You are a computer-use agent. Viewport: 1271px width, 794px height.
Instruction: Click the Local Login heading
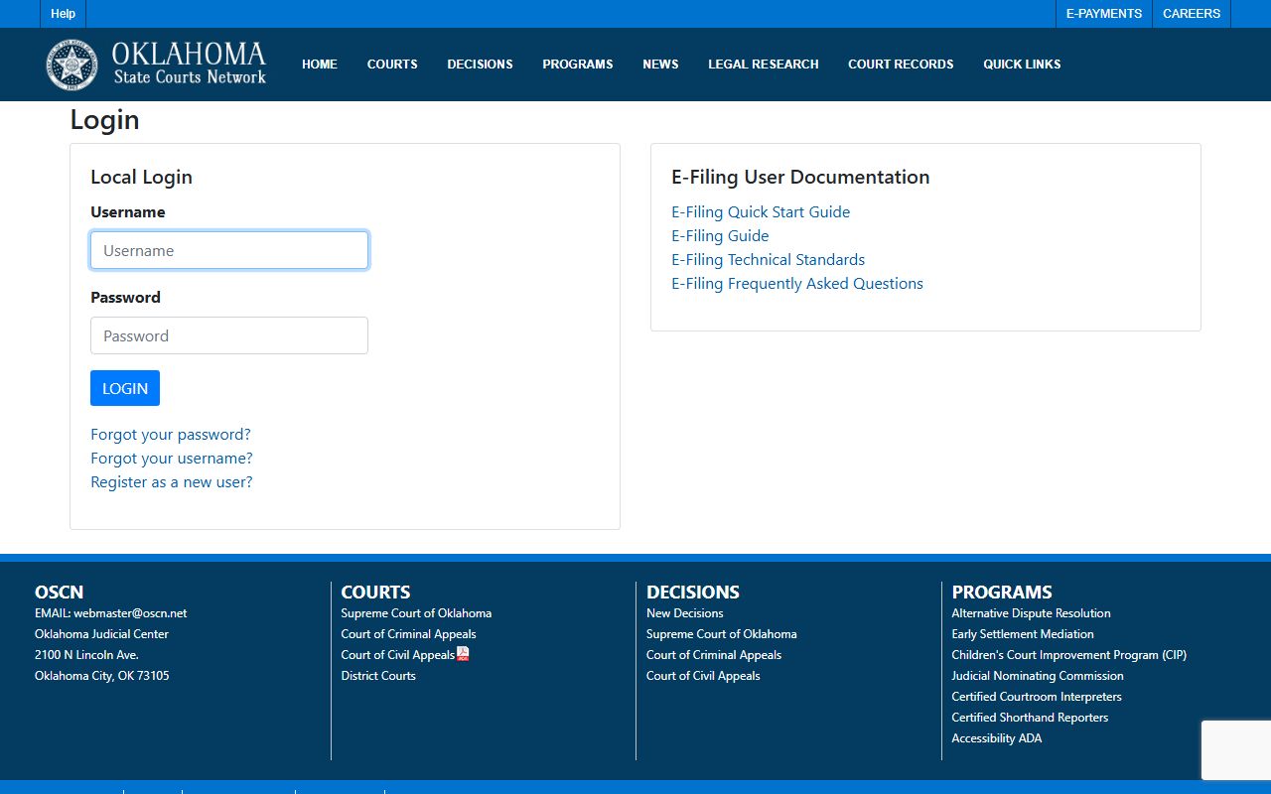click(141, 177)
